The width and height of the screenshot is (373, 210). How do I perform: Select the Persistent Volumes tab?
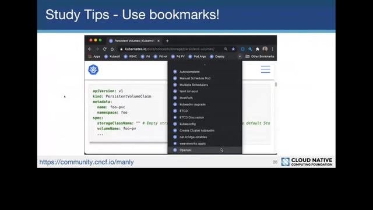[134, 41]
